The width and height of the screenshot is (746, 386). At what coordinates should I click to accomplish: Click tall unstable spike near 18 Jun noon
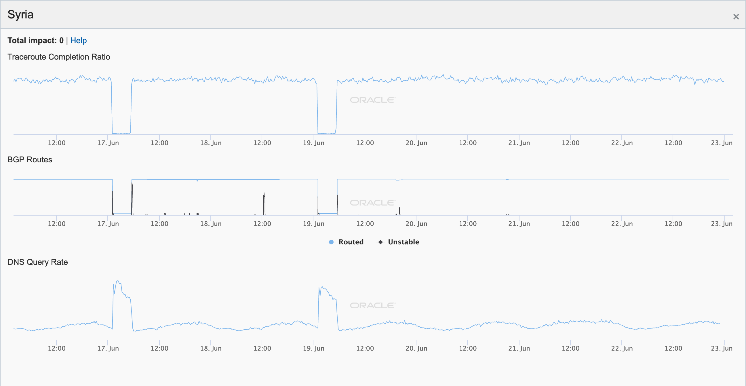[264, 193]
